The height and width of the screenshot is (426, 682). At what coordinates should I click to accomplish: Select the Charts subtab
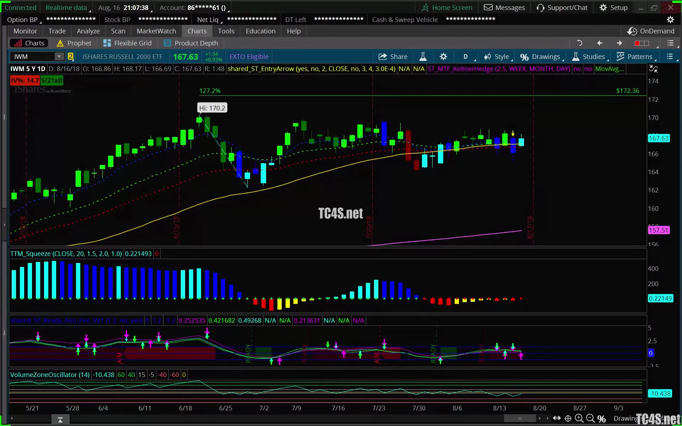point(29,43)
